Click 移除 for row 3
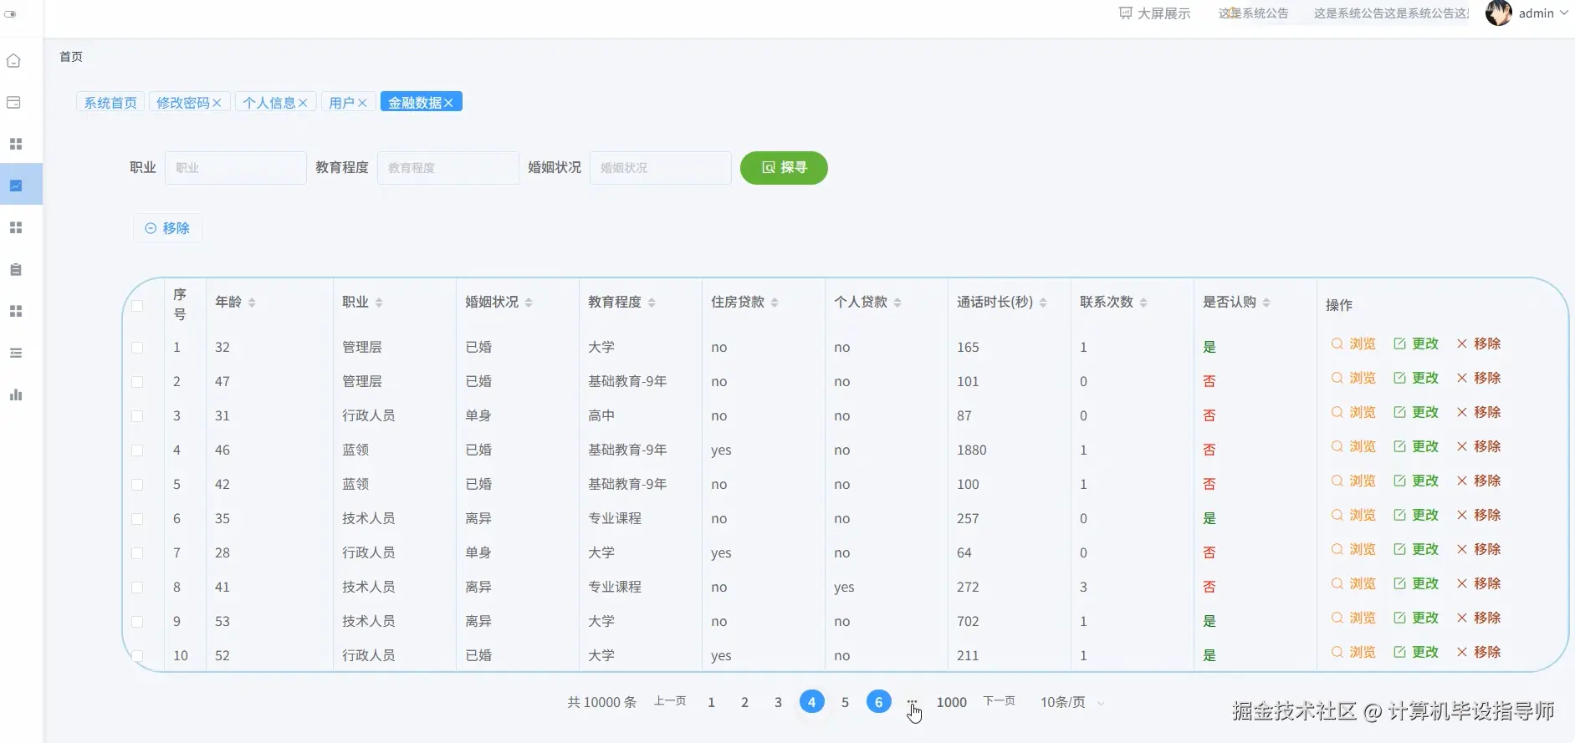Viewport: 1575px width, 743px height. click(x=1479, y=412)
